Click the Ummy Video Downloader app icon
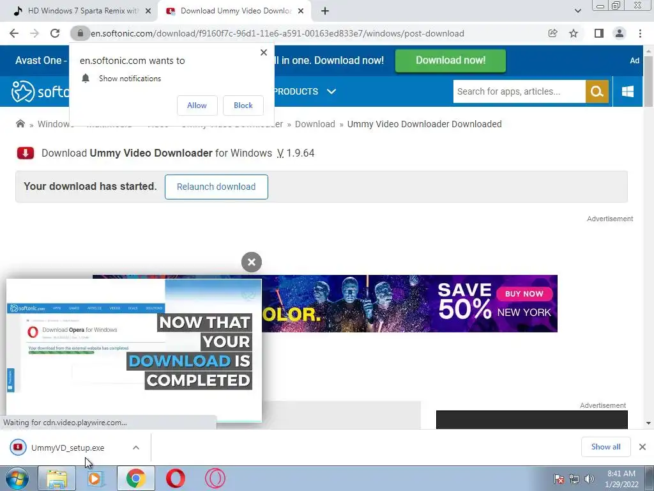654x491 pixels. click(x=26, y=153)
